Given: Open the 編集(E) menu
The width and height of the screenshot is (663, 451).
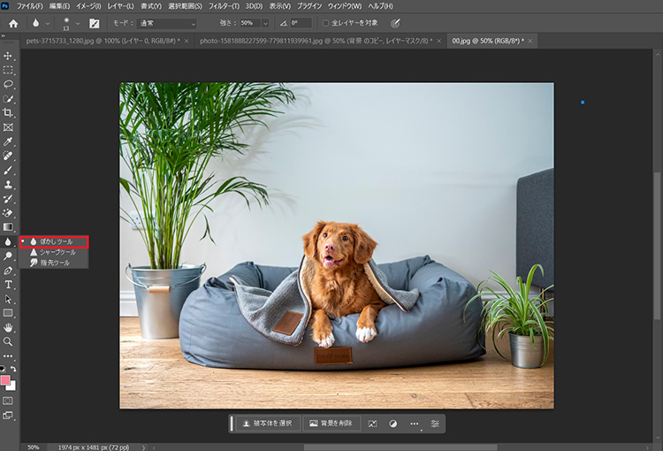Looking at the screenshot, I should tap(59, 6).
